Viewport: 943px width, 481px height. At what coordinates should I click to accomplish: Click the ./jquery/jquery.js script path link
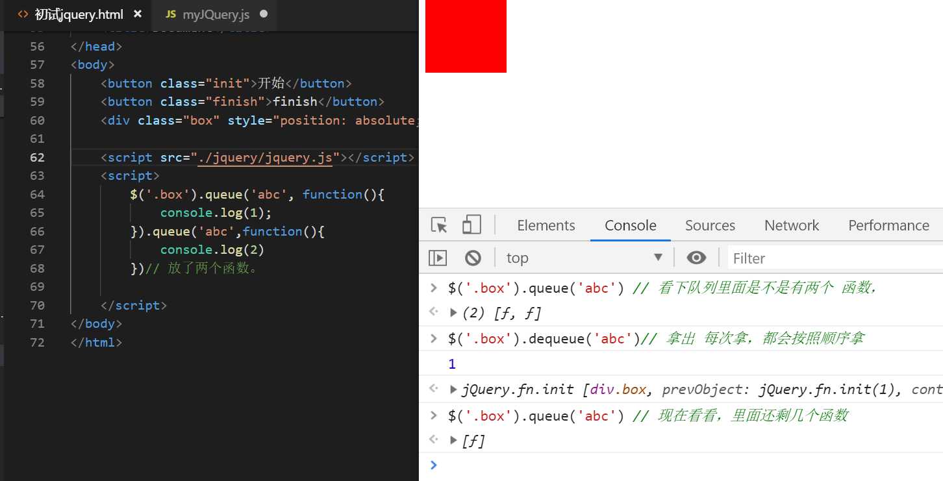click(265, 157)
